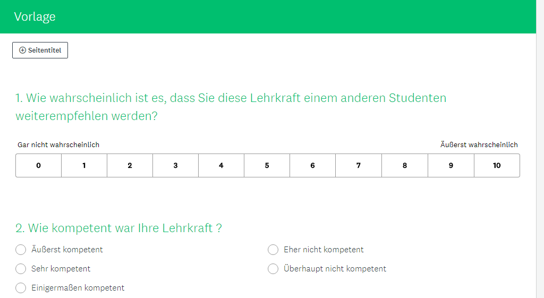Click the plus icon beside Seitentitel
Image resolution: width=544 pixels, height=298 pixels.
(22, 50)
